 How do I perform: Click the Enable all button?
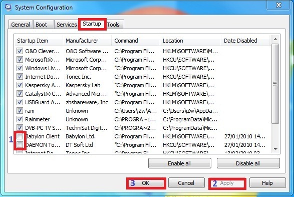179,163
